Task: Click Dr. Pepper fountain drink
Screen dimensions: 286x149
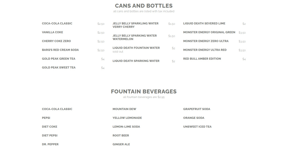Action: pyautogui.click(x=50, y=144)
